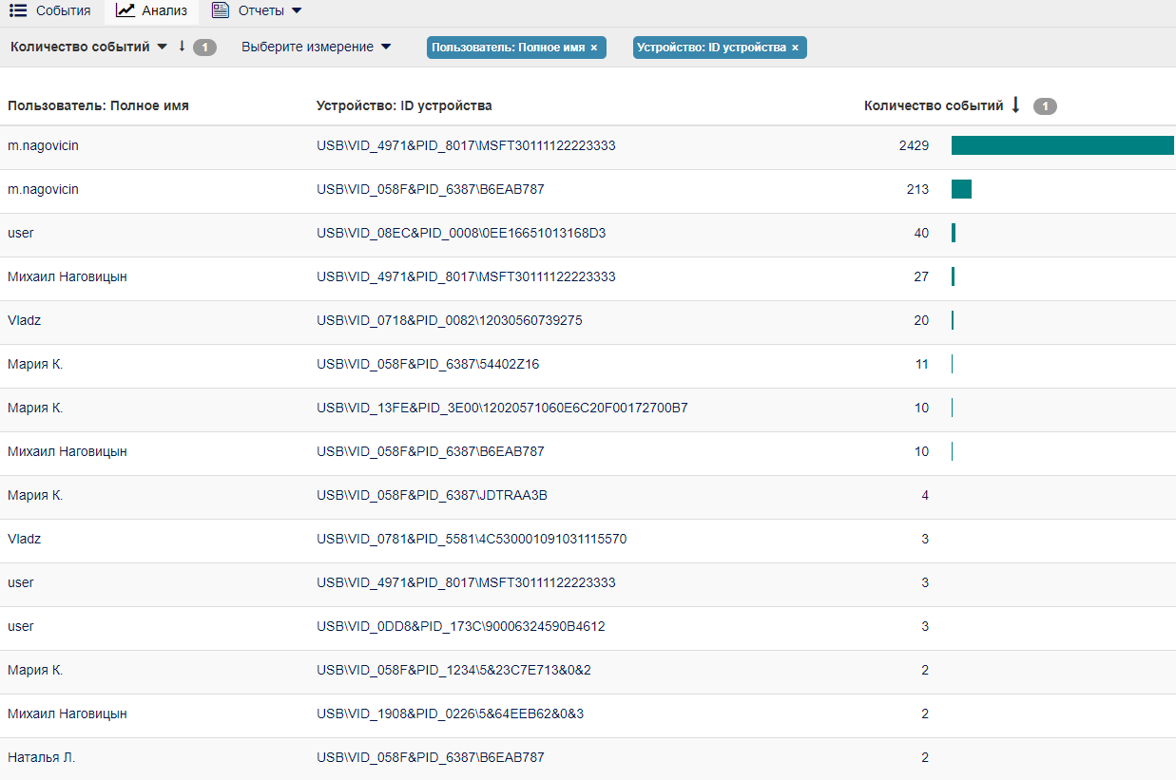Click the Analysis chart icon
Viewport: 1176px width, 780px height.
125,10
